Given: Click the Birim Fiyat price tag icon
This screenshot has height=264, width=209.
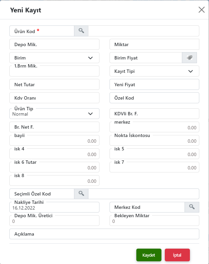Looking at the screenshot, I should pos(189,58).
